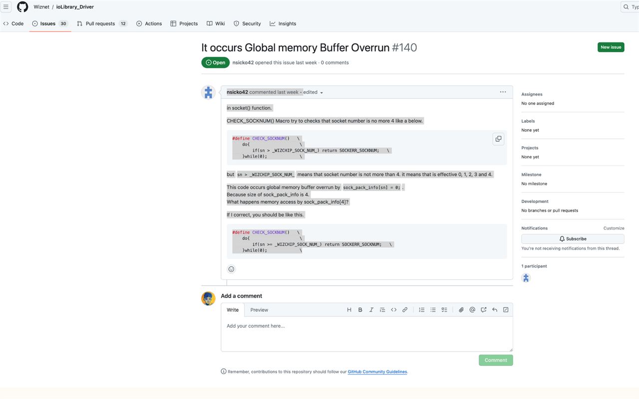Insert a bulleted list in comment
This screenshot has height=399, width=639.
click(433, 310)
